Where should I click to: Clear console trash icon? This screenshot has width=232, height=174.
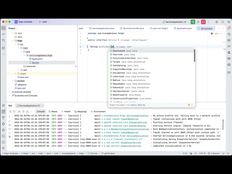coord(10,137)
